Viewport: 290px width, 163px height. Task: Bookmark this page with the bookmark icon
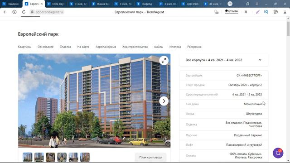pos(246,12)
